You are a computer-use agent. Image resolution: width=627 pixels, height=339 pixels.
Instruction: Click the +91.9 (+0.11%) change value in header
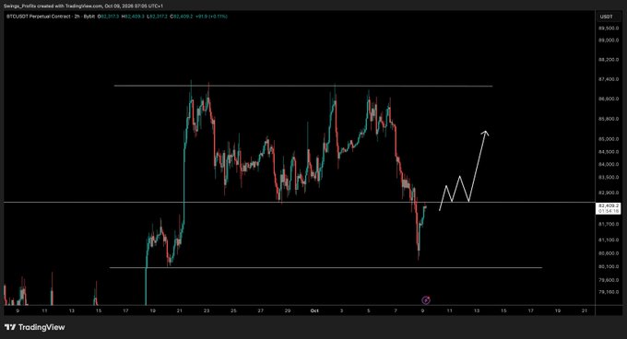(x=211, y=17)
